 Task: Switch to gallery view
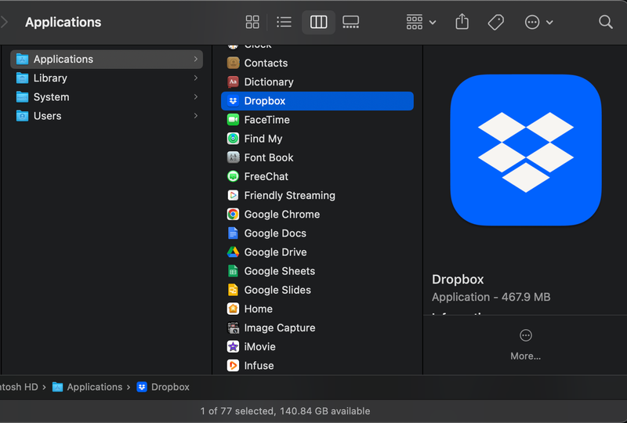coord(351,23)
